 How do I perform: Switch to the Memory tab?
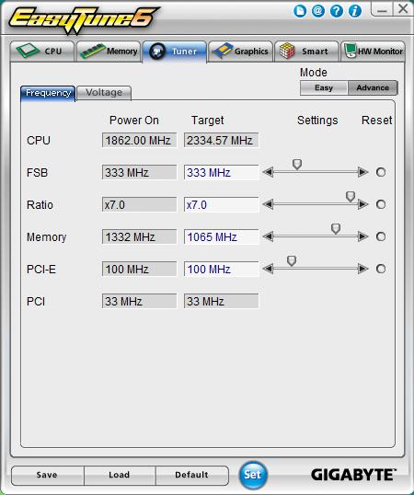coord(109,52)
